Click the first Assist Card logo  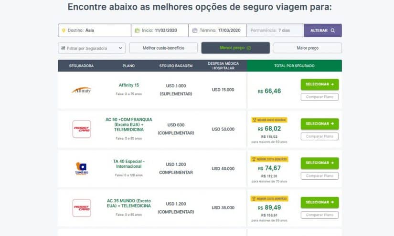click(x=82, y=129)
